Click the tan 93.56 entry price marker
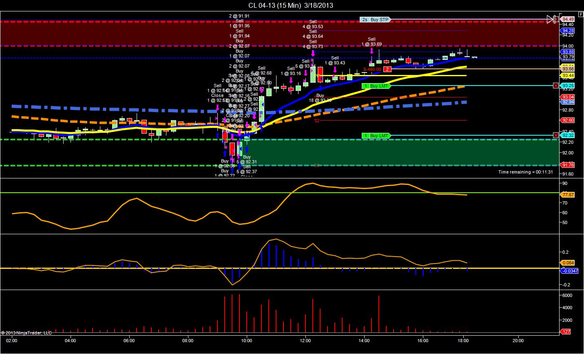This screenshot has width=584, height=354. [568, 69]
